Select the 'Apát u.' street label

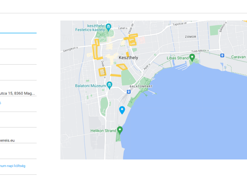(147, 67)
